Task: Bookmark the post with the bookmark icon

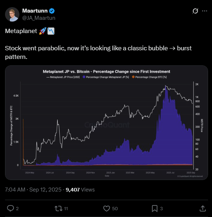Action: point(155,209)
